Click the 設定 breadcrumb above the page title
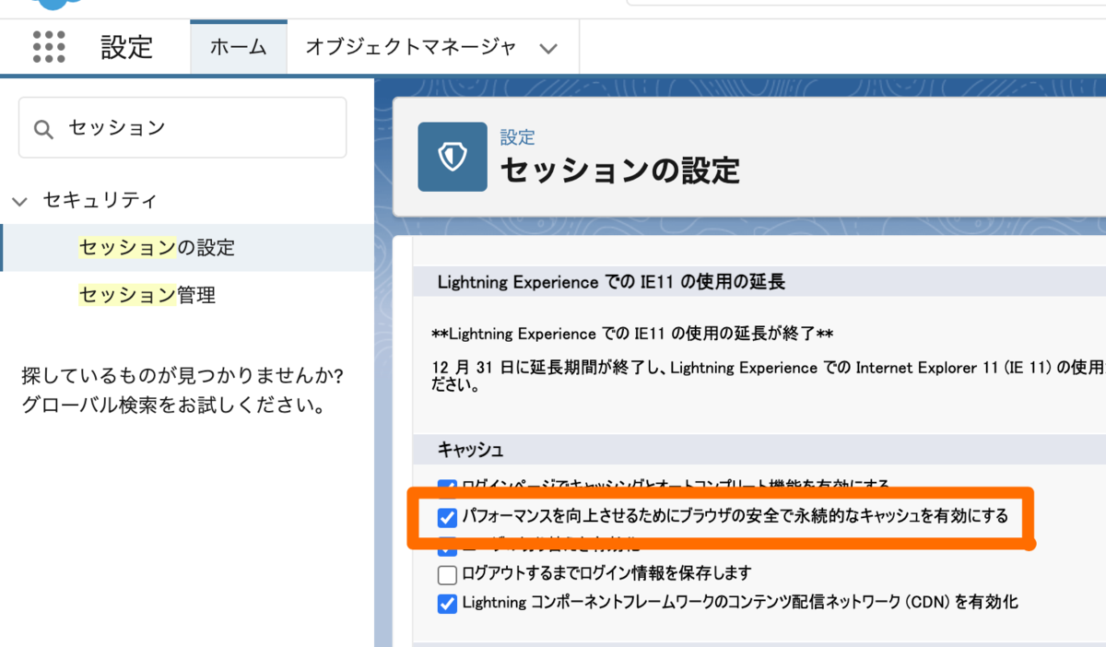Image resolution: width=1106 pixels, height=647 pixels. pyautogui.click(x=518, y=137)
